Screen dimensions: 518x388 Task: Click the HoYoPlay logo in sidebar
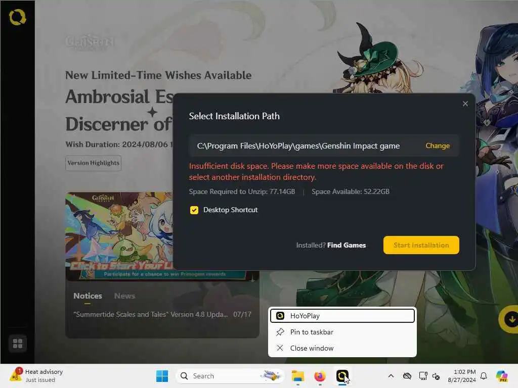(18, 17)
